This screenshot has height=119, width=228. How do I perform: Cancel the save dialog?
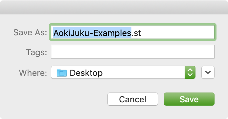(133, 99)
